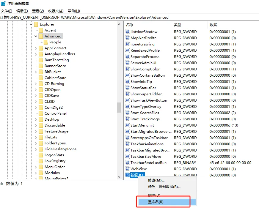Open the 帮助(H) menu

click(74, 11)
